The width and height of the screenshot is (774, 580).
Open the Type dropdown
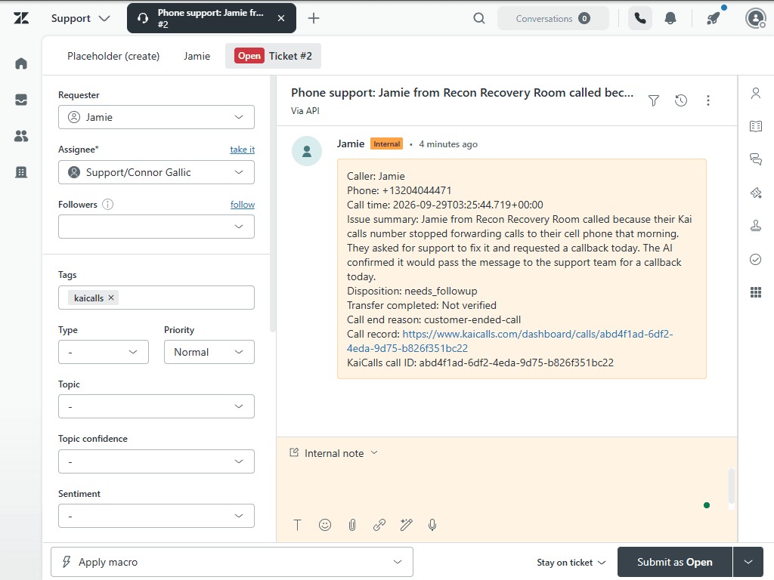click(103, 352)
